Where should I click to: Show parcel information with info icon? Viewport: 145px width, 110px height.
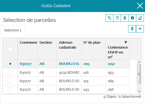(132, 18)
